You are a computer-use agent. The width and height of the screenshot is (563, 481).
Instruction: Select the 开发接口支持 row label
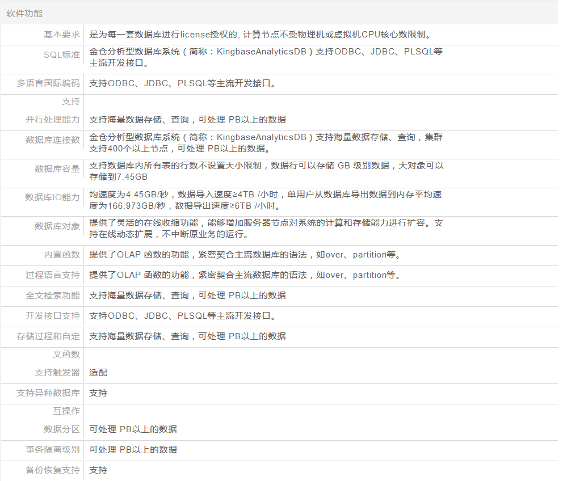53,316
